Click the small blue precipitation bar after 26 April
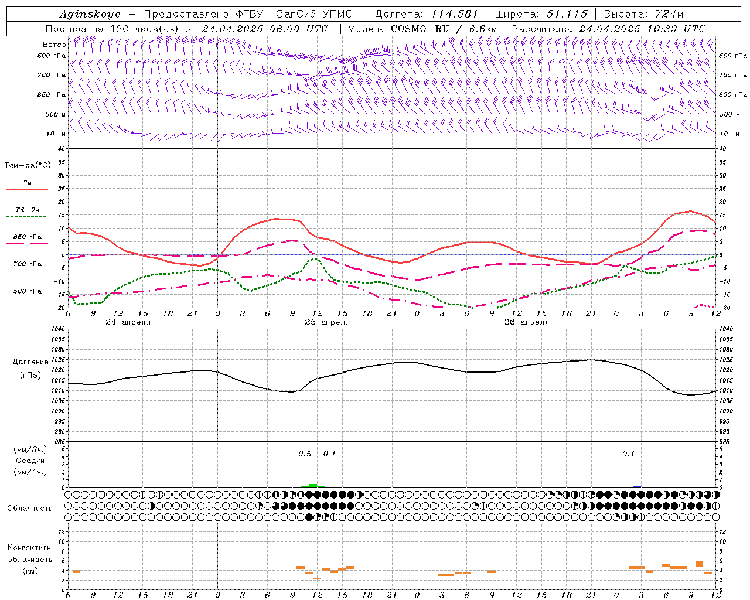 637,486
